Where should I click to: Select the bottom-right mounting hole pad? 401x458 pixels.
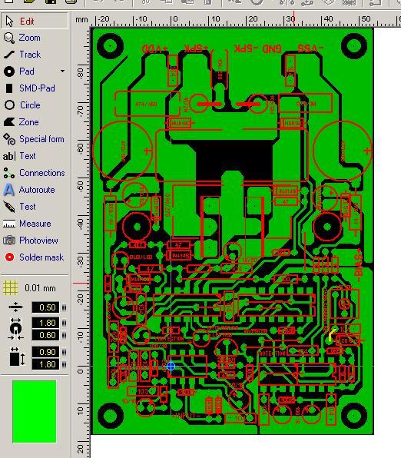(x=353, y=416)
